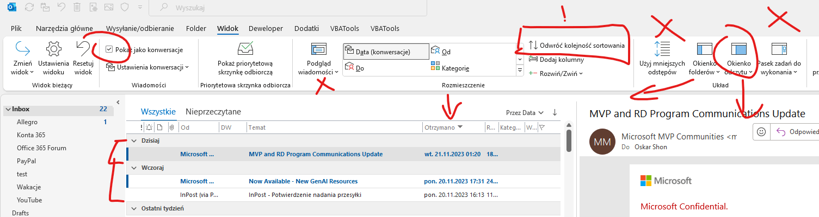Open the Przez Data sort dropdown
This screenshot has height=217, width=819.
point(525,113)
